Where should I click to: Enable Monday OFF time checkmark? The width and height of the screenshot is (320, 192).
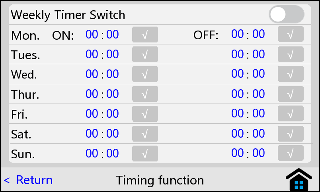291,35
